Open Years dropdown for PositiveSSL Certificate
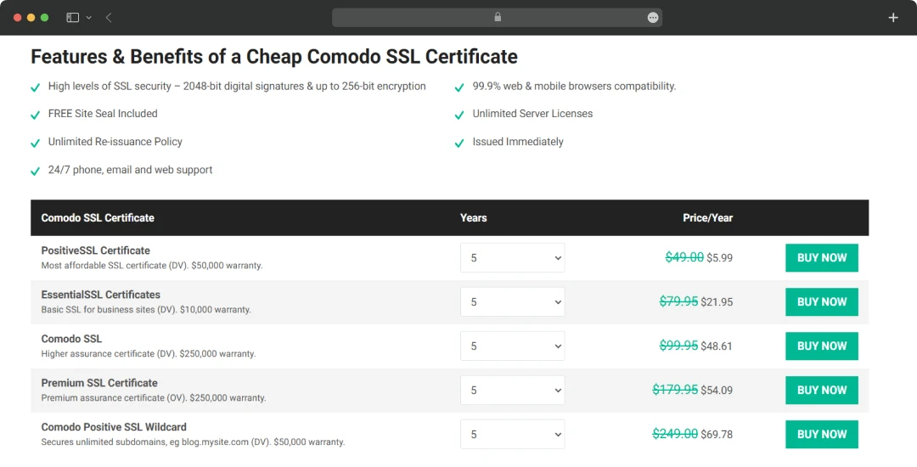The image size is (917, 467). (512, 258)
